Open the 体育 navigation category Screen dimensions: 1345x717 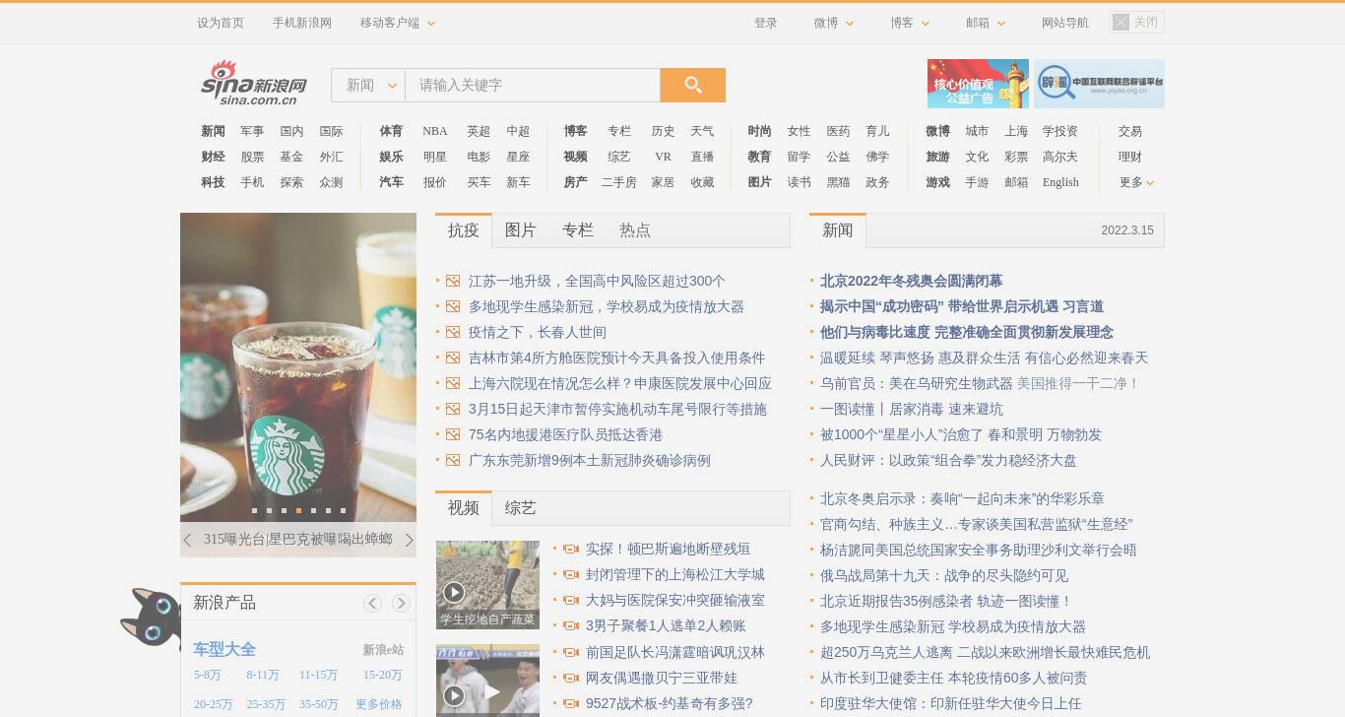tap(391, 131)
